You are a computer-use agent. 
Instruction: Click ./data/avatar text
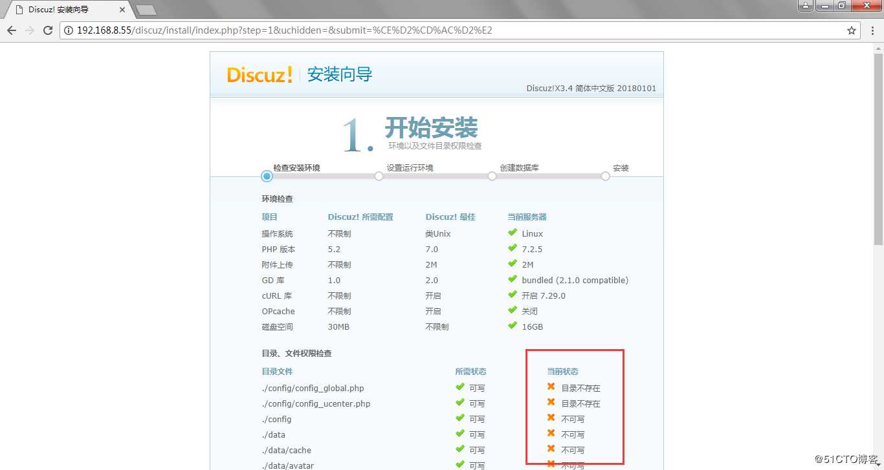click(288, 465)
